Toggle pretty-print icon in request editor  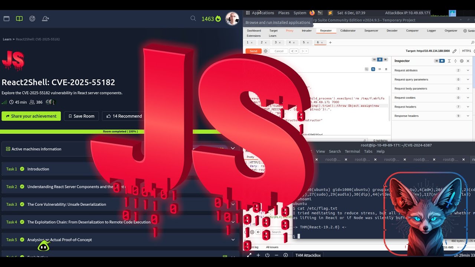[373, 69]
